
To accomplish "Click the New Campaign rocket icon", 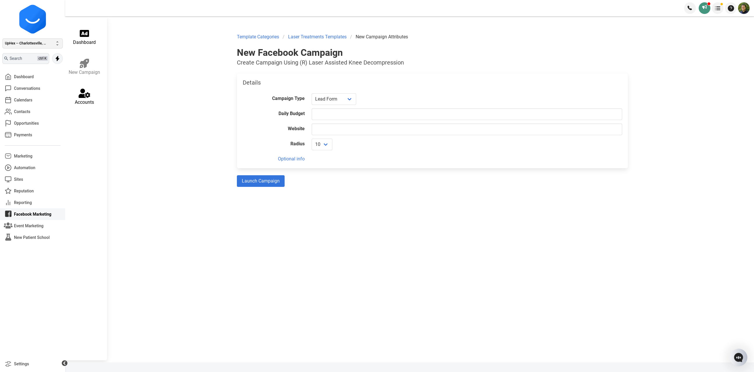I will (84, 63).
